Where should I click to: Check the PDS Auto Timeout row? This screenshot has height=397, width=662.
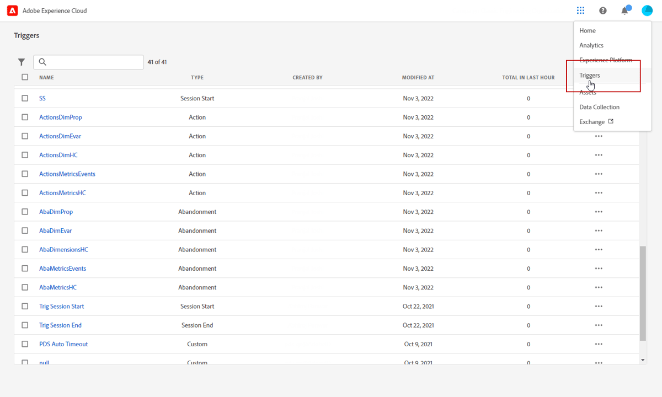click(x=25, y=344)
